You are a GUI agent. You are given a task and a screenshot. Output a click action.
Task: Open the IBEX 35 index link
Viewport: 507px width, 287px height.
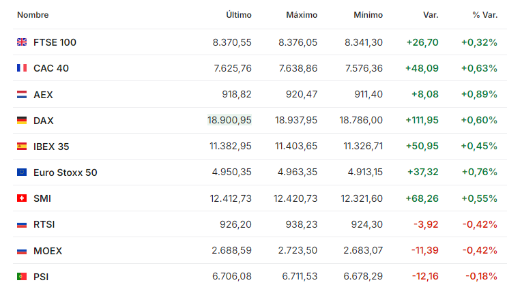click(x=51, y=147)
